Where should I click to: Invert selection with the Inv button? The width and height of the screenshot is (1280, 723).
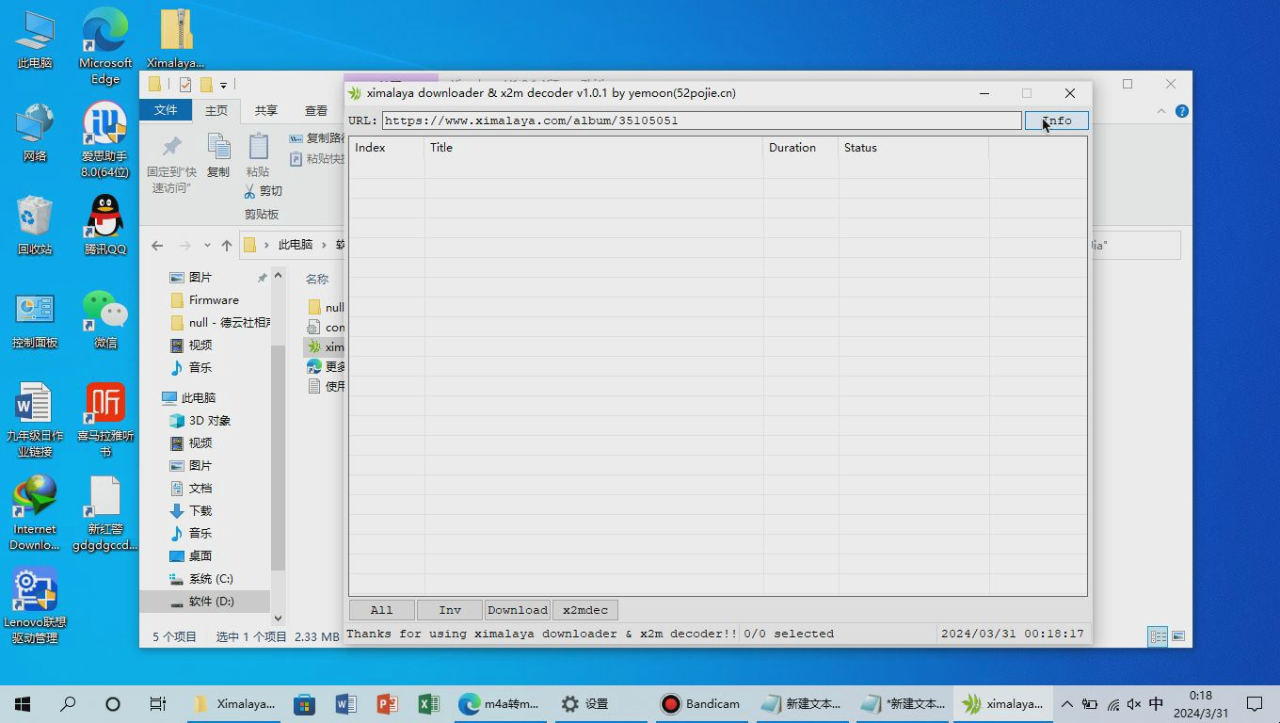[450, 610]
